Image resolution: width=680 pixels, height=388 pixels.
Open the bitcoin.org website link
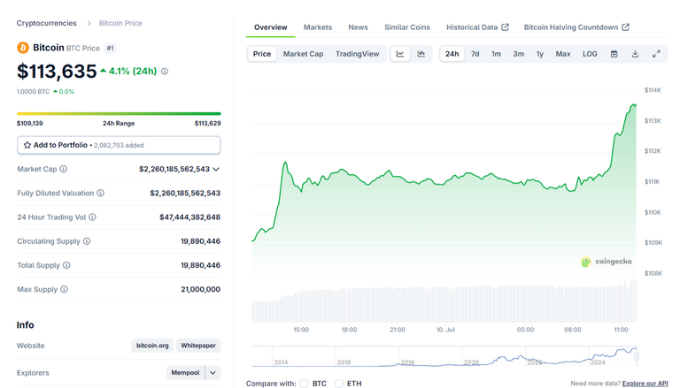(x=152, y=346)
